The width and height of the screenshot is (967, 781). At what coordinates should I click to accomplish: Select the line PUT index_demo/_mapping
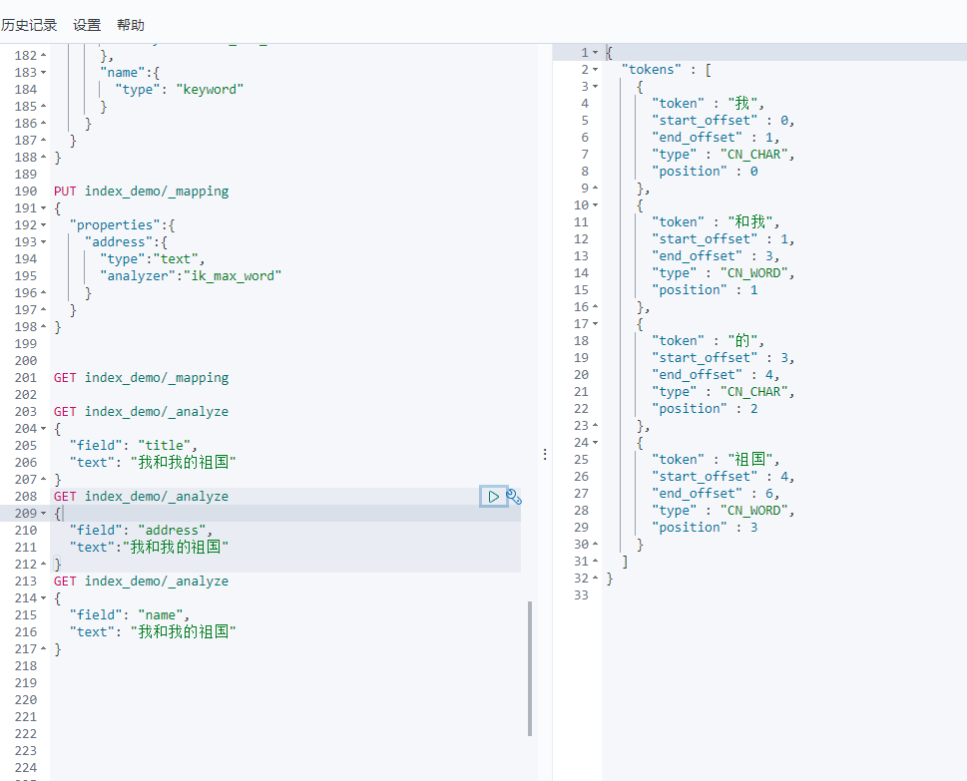pyautogui.click(x=142, y=192)
